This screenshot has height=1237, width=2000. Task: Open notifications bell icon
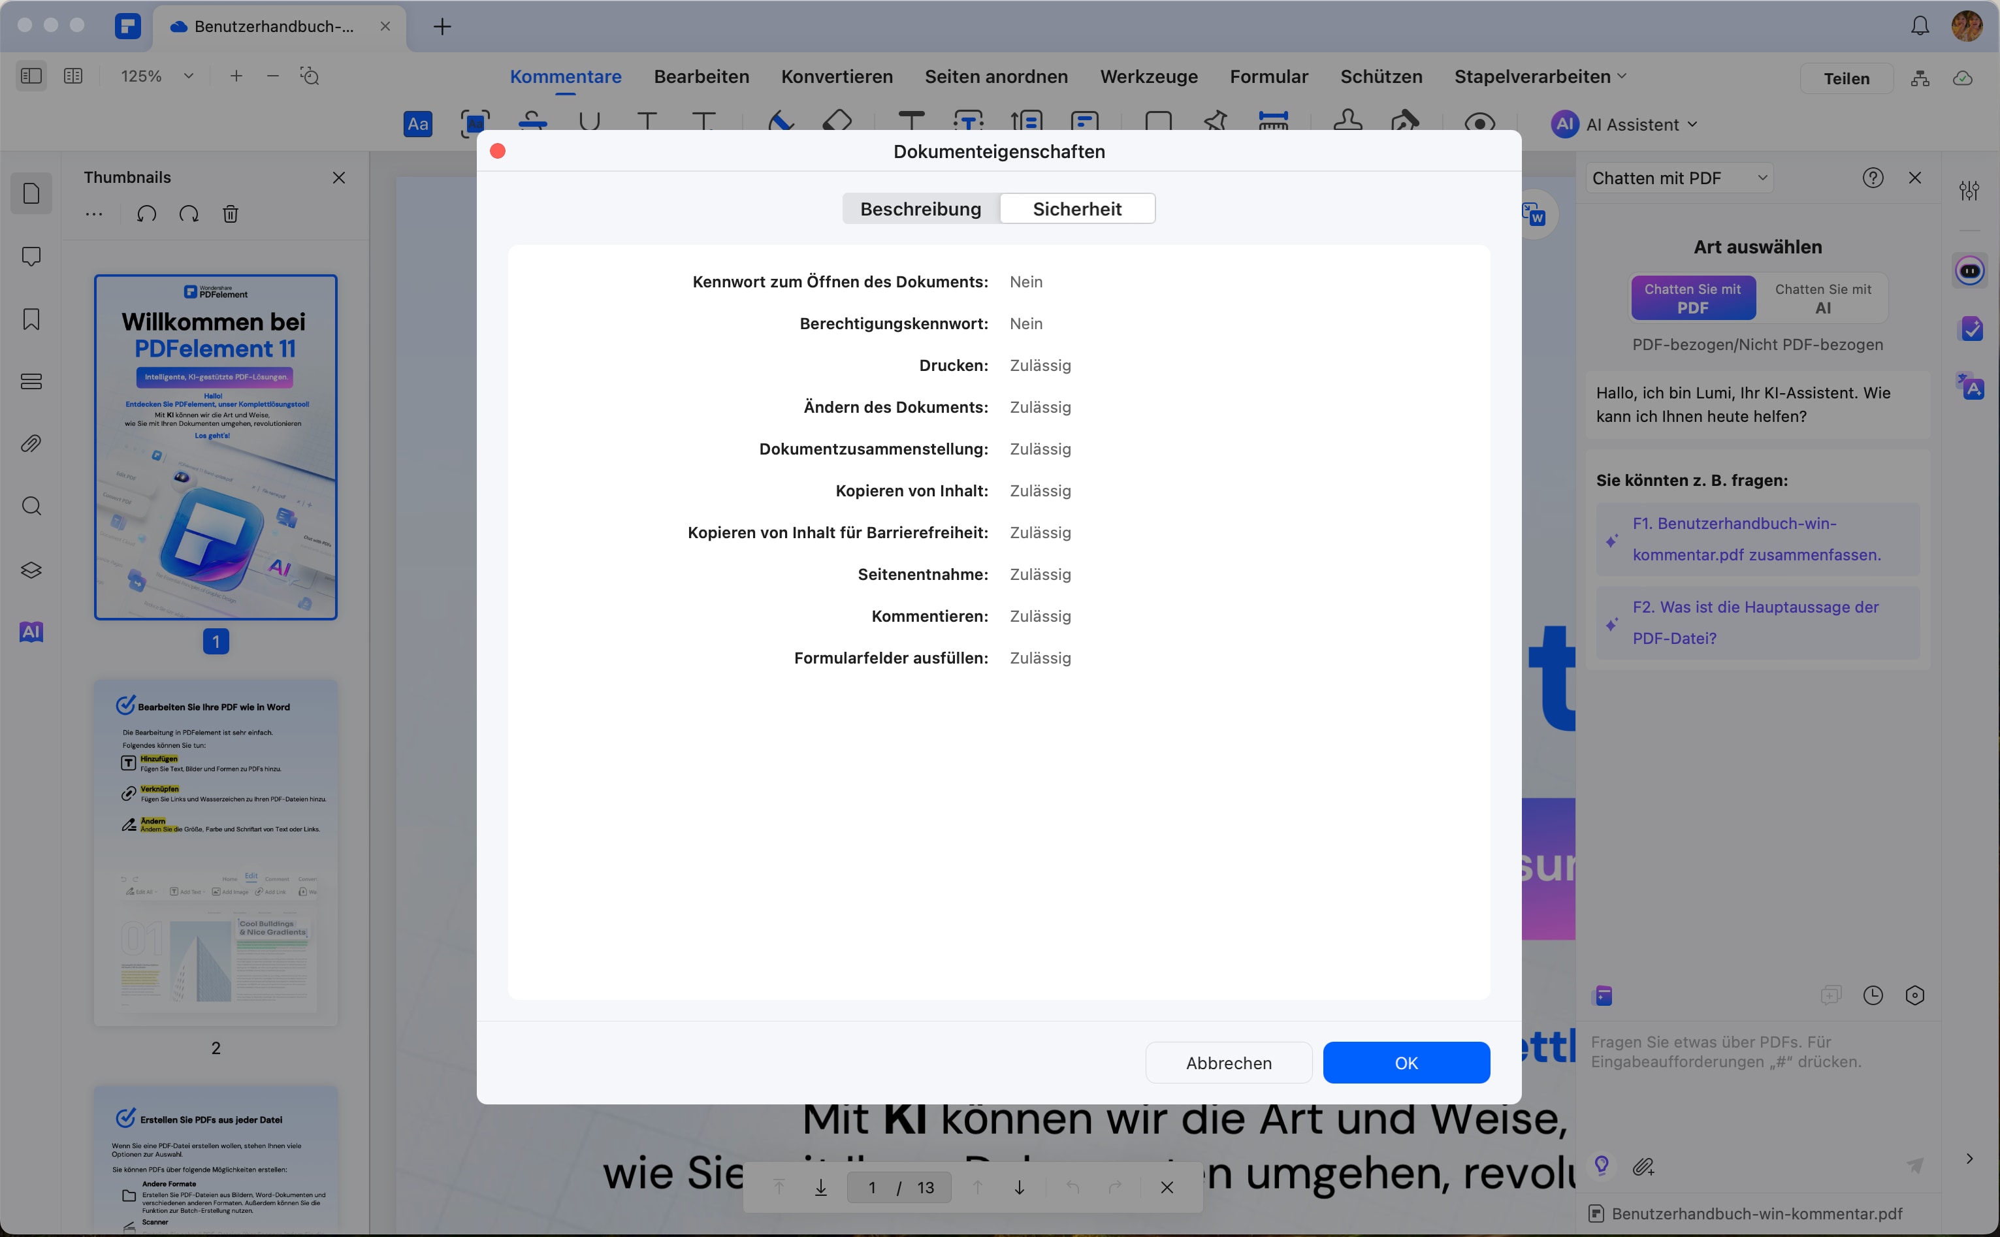point(1920,26)
